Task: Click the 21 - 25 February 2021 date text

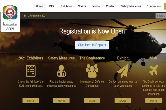Action: (35, 16)
